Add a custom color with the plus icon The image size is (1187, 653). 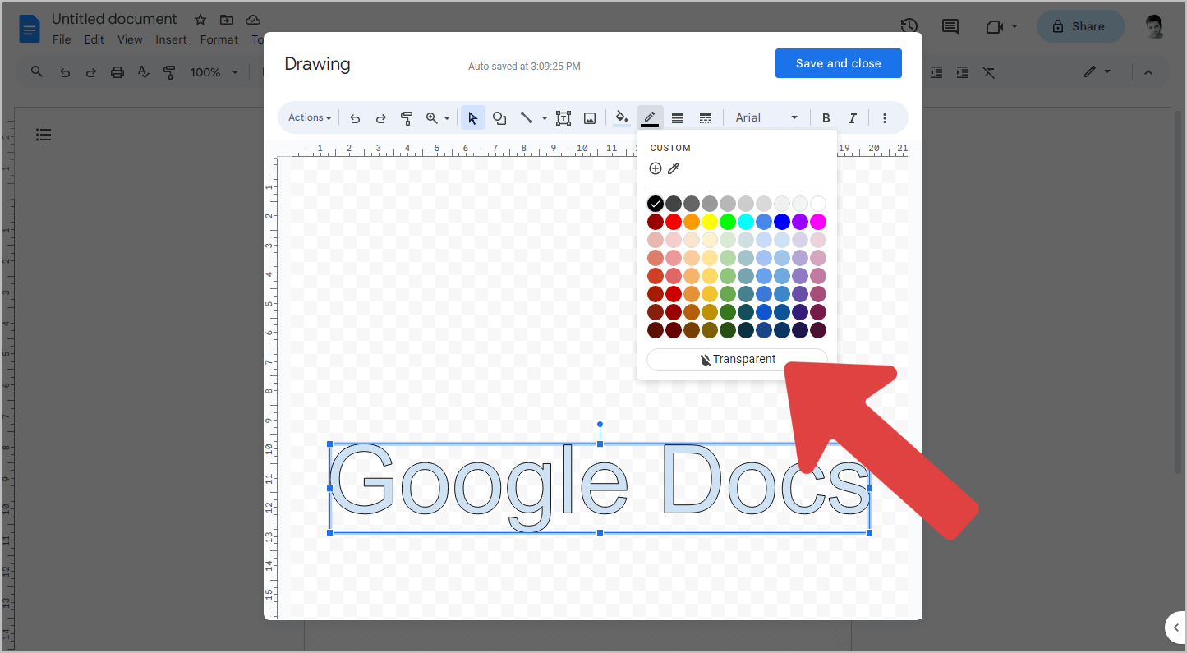(x=656, y=168)
